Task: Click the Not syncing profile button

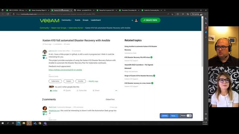Action: [x=197, y=14]
